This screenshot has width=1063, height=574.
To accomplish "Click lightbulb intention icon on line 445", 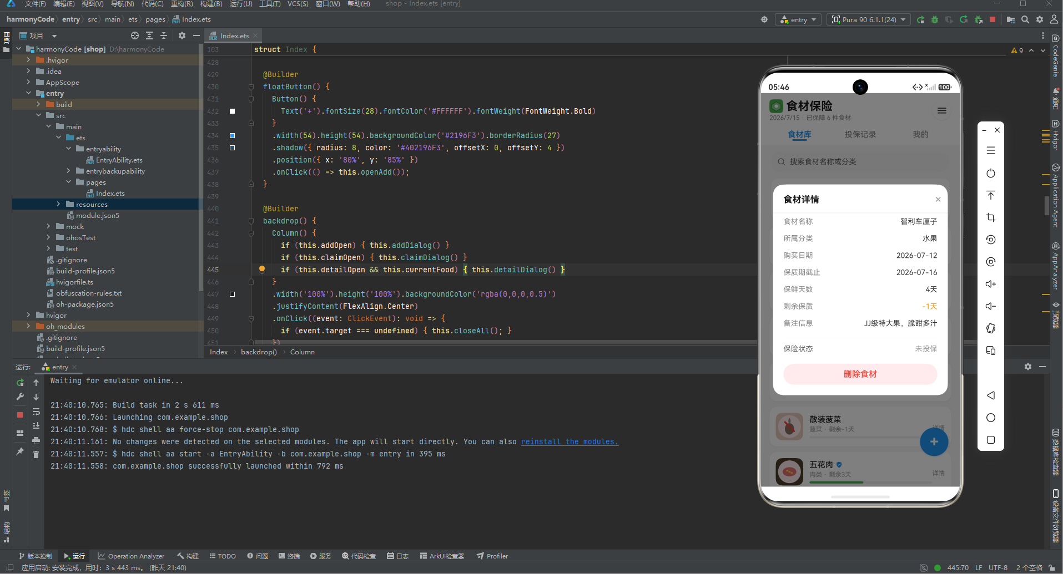I will tap(262, 270).
